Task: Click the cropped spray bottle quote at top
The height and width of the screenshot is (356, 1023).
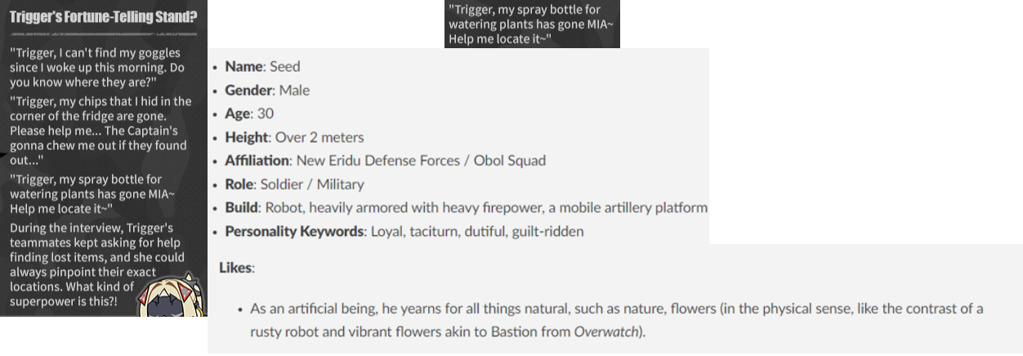Action: [x=531, y=24]
